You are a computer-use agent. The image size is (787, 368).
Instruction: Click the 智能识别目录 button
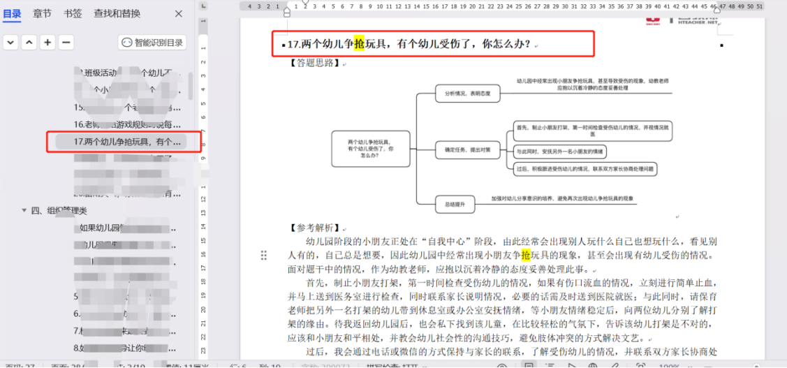click(x=152, y=43)
